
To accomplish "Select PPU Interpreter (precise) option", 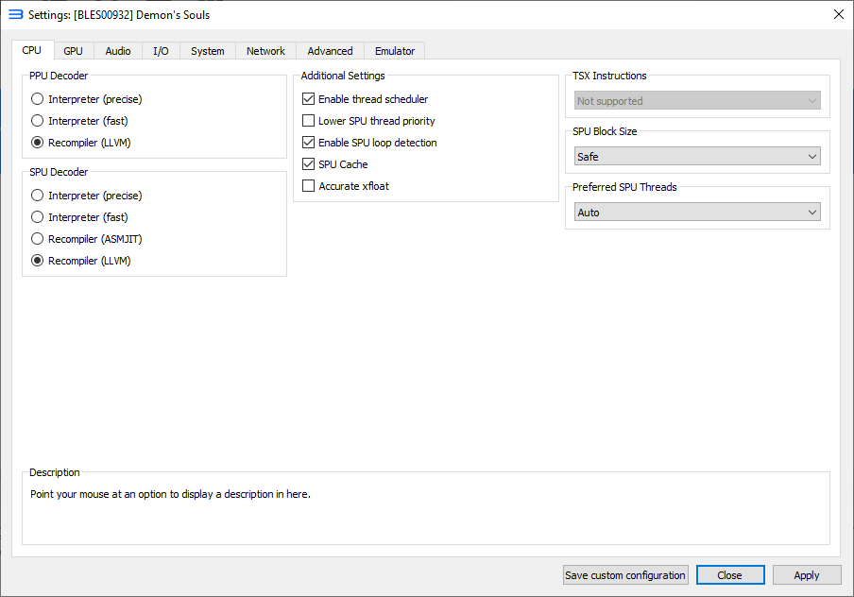I will point(38,99).
